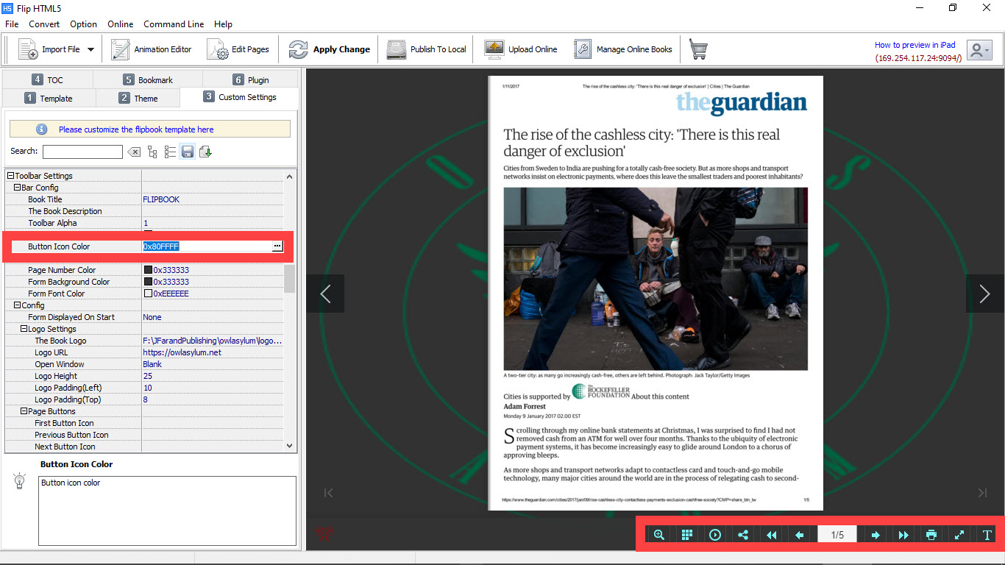Viewport: 1005px width, 565px height.
Task: Print the flipbook with the printer icon
Action: (931, 535)
